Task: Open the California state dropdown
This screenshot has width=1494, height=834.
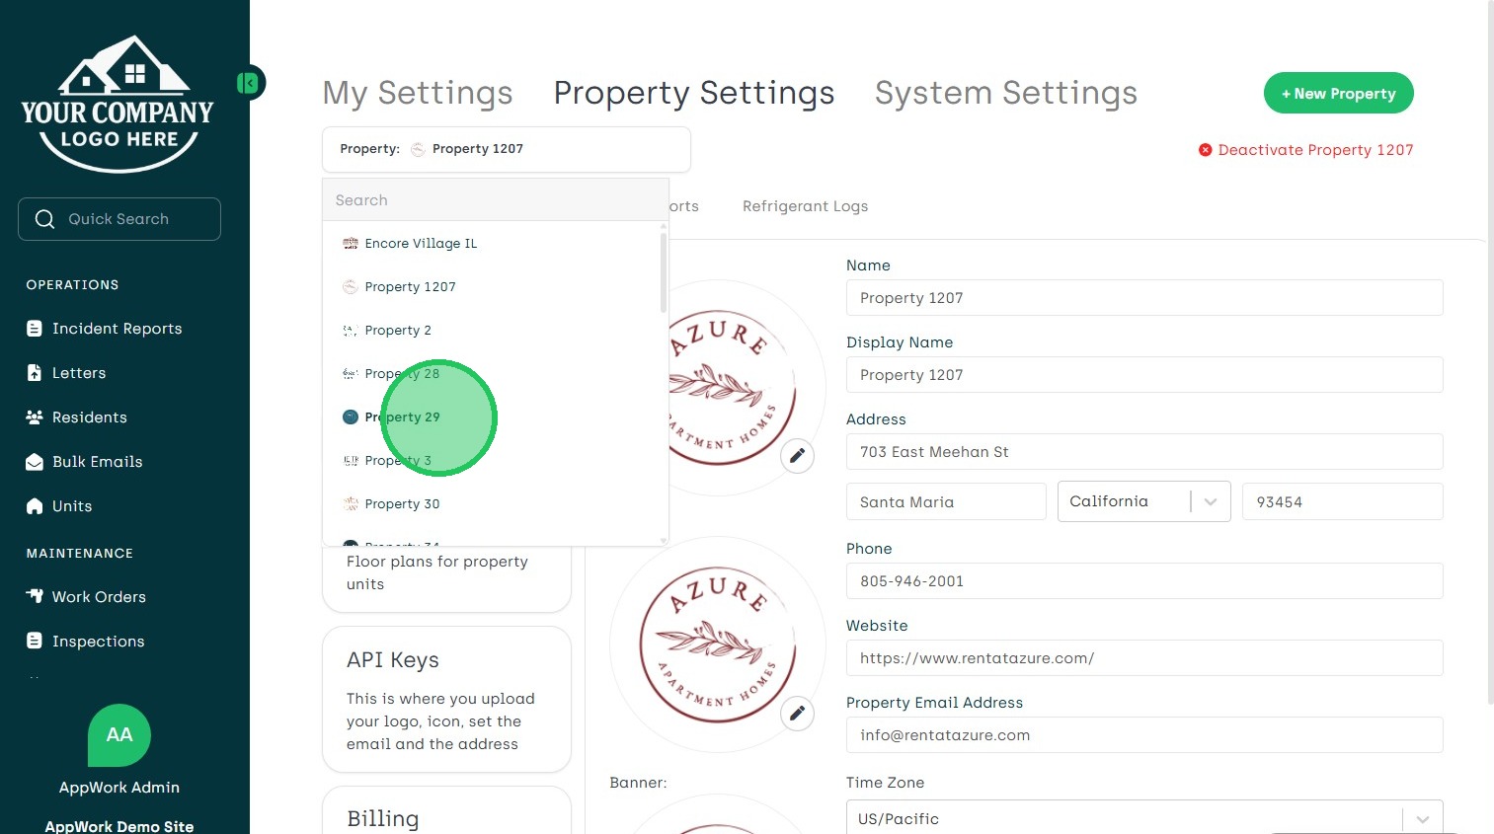Action: click(x=1143, y=501)
